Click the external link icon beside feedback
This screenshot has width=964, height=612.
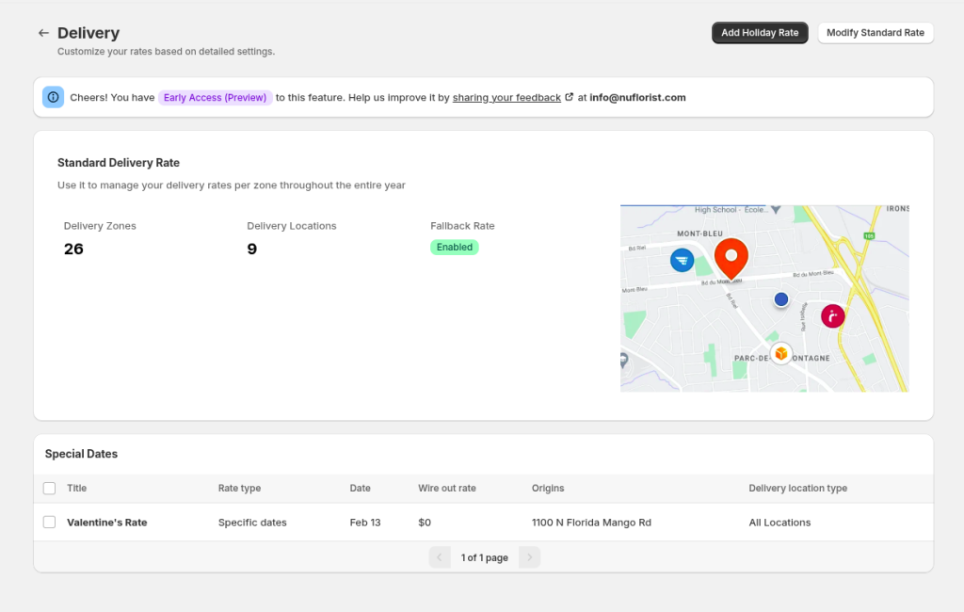(x=569, y=97)
